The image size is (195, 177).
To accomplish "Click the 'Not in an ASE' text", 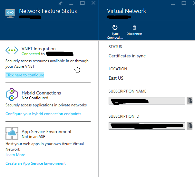I will point(33,137).
